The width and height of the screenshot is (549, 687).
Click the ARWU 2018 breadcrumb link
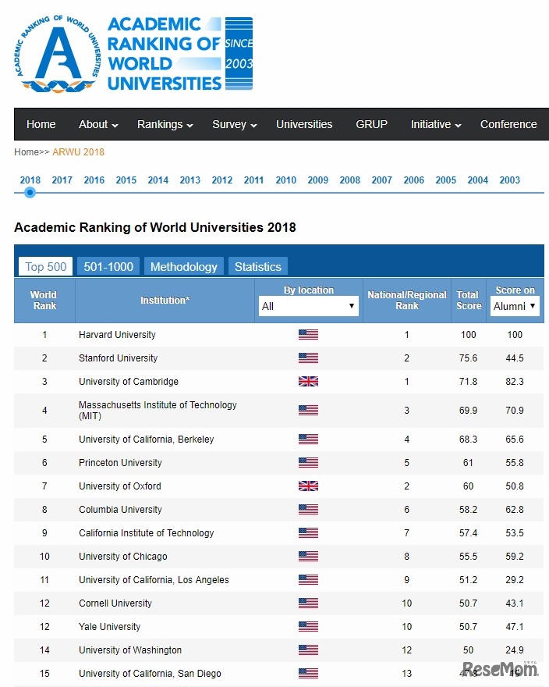78,152
